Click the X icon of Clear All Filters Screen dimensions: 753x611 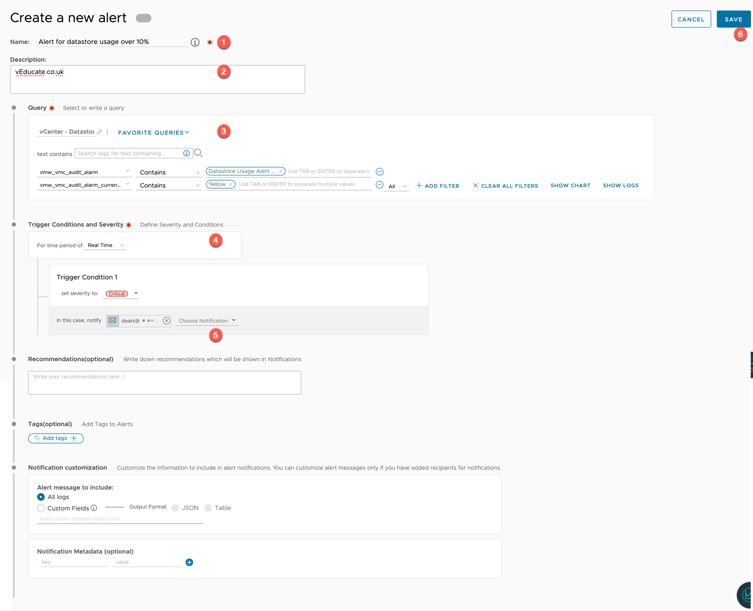(x=475, y=185)
